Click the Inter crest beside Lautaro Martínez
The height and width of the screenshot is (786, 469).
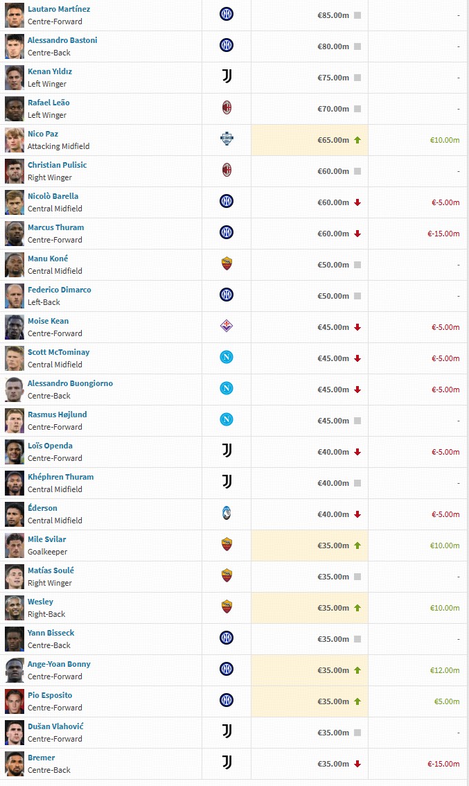[x=226, y=14]
